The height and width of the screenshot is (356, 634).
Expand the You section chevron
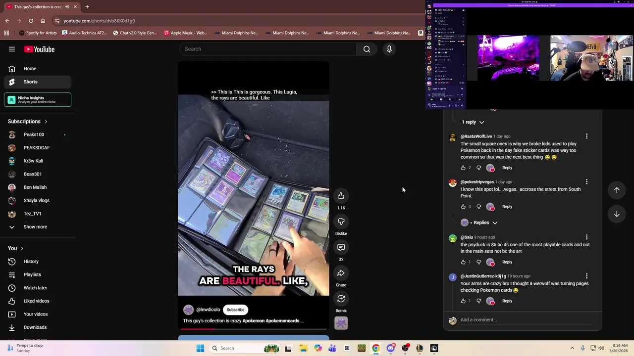(x=22, y=248)
